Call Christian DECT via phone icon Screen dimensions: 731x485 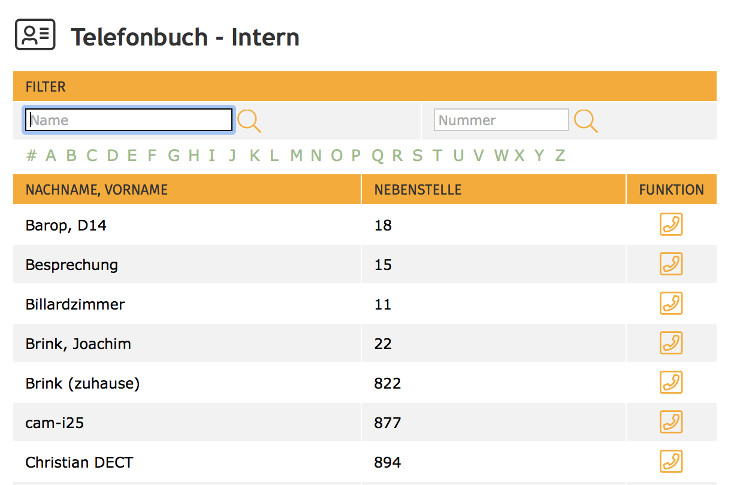pyautogui.click(x=671, y=462)
